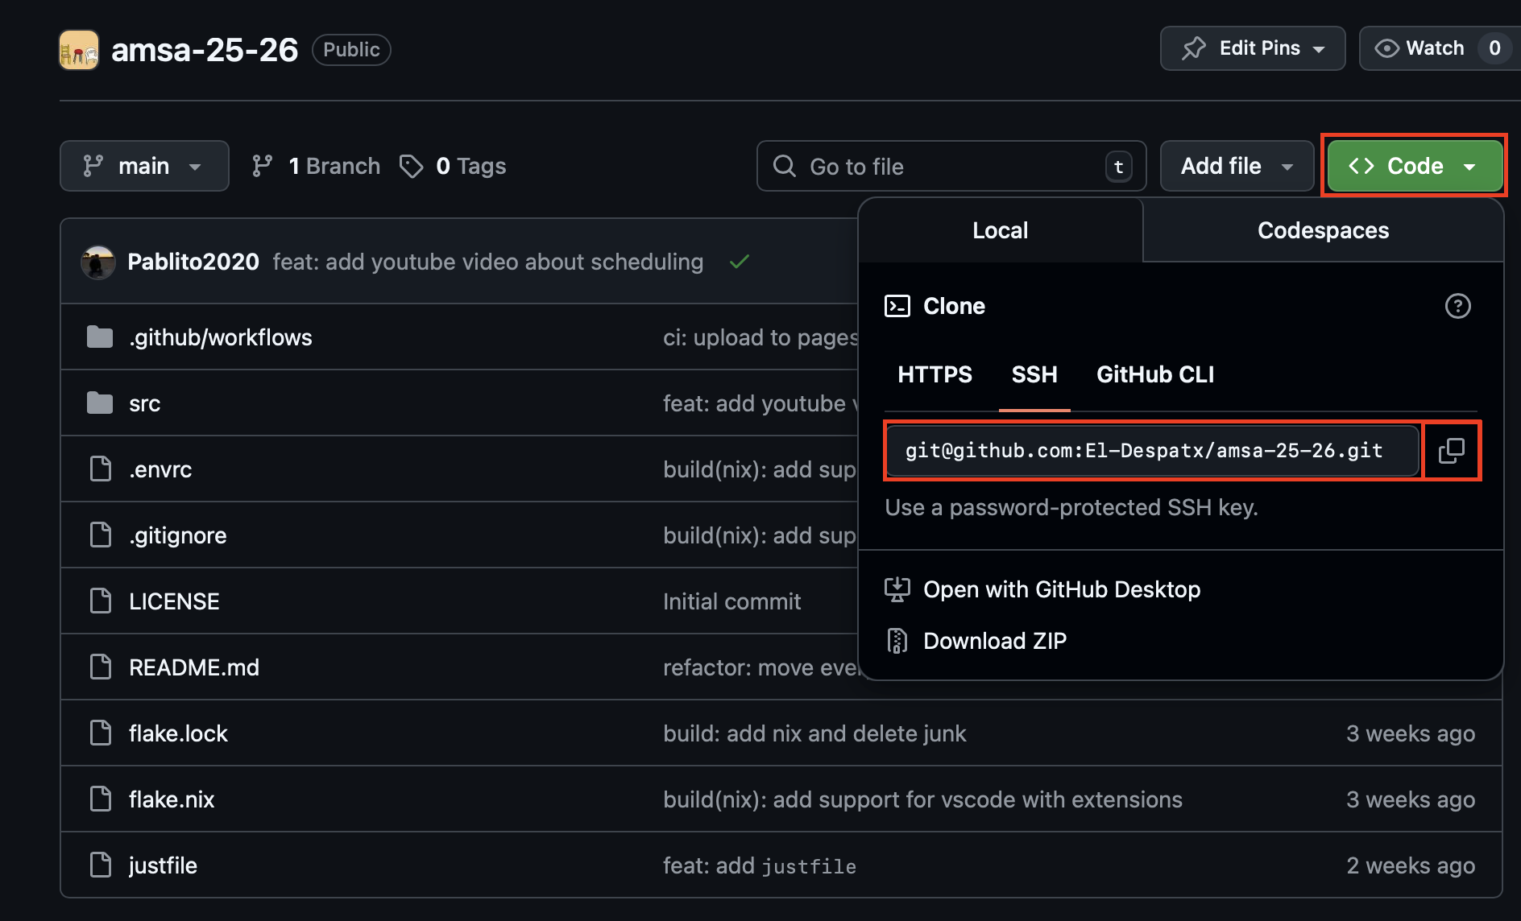Click the green commit status checkmark
This screenshot has width=1521, height=921.
[x=739, y=262]
